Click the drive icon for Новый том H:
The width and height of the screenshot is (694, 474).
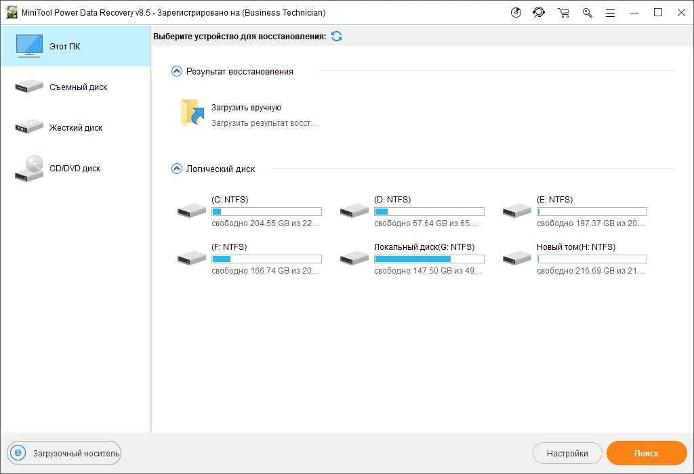[x=517, y=258]
